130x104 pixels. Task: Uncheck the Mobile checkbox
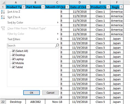[x=13, y=63]
